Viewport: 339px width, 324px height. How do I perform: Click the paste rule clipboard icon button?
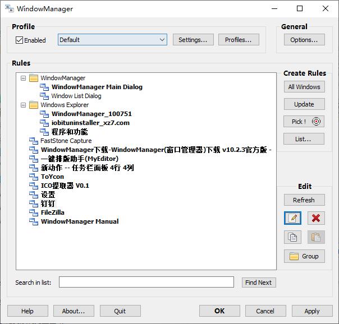coord(316,237)
